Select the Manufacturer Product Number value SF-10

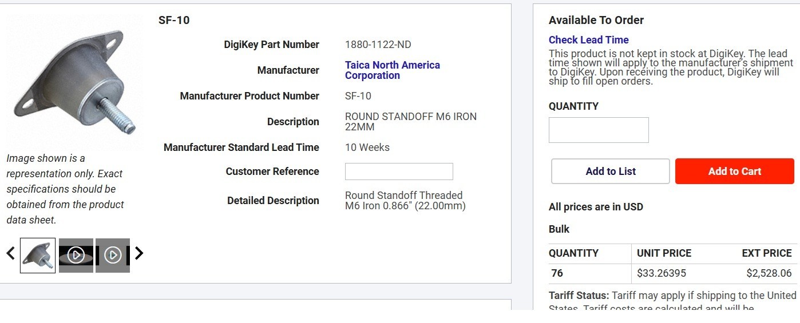[358, 96]
